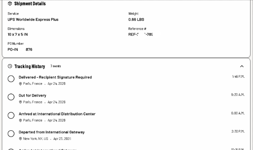Click the 7 events count badge
This screenshot has width=253, height=150.
coord(56,66)
